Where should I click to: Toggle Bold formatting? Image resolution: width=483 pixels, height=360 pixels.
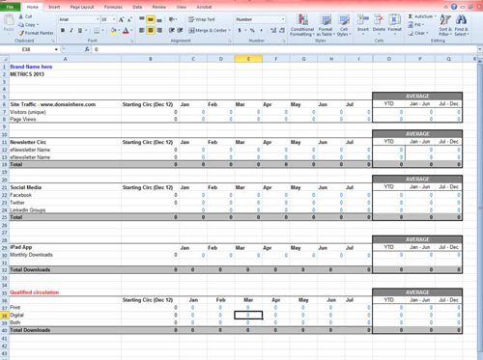click(63, 30)
